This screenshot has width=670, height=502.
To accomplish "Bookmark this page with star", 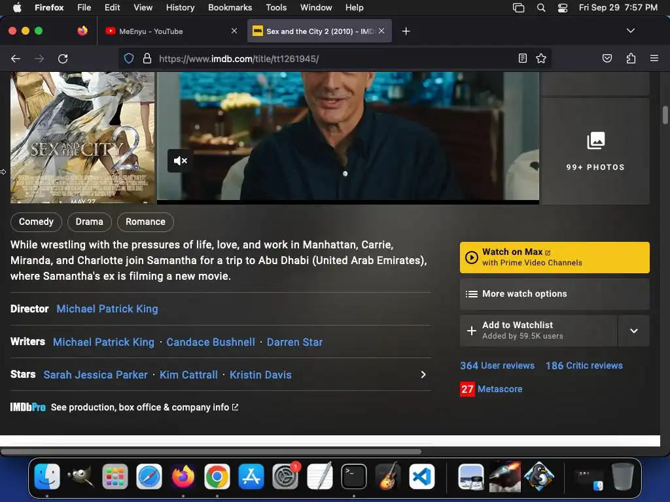I will [541, 58].
